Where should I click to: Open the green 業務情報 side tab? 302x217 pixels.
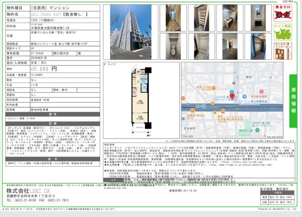point(293,101)
